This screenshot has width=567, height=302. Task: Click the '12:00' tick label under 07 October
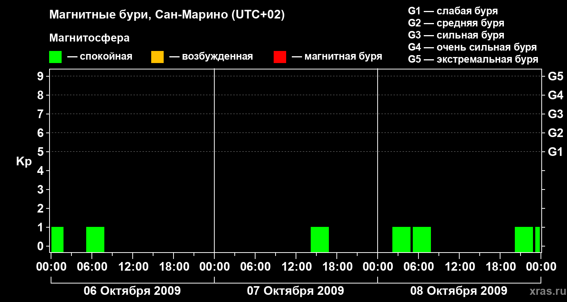pos(296,267)
